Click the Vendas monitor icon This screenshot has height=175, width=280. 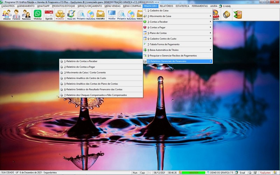(112, 14)
